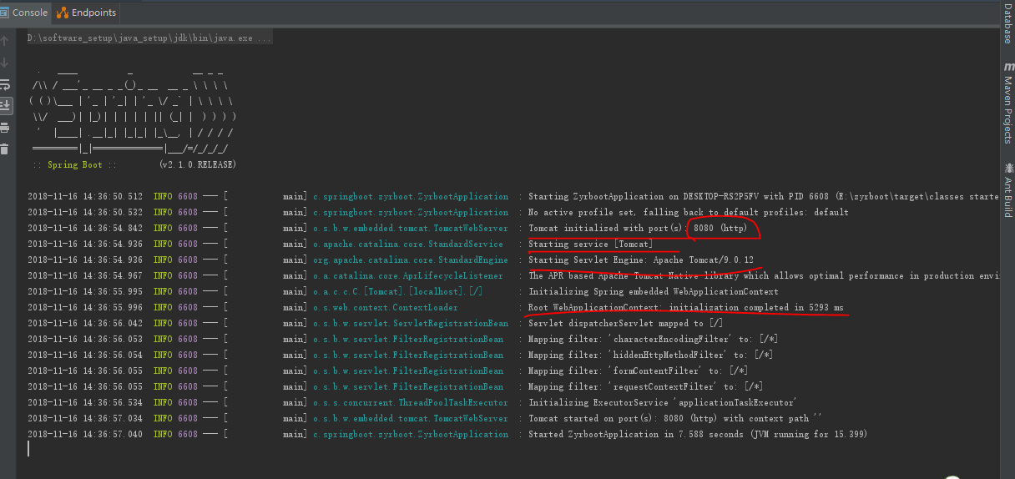Click 'The APR based Apache Tomcat Native library' line
Viewport: 1015px width, 479px height.
coord(764,276)
